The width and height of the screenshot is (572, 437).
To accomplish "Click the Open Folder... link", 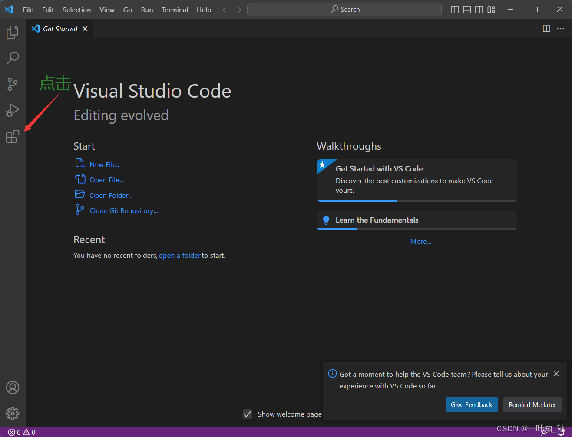I will coord(111,195).
